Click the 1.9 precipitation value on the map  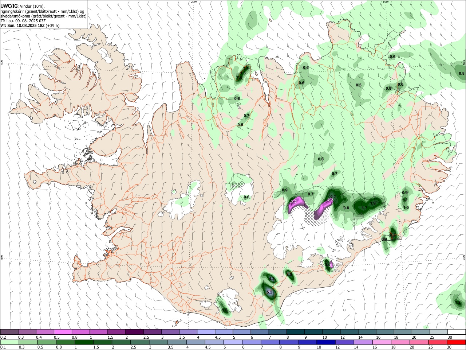[x=373, y=203]
